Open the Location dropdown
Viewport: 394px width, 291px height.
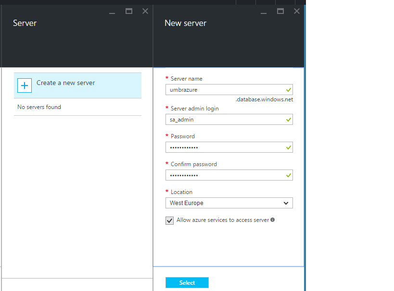229,203
